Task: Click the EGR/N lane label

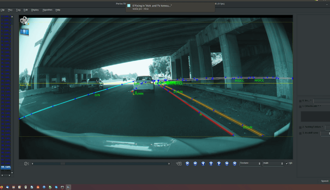Action: pyautogui.click(x=178, y=92)
